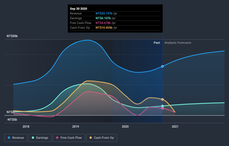Viewport: 229px width, 146px height.
Task: Select the blue Revenue data point marker
Action: [162, 66]
